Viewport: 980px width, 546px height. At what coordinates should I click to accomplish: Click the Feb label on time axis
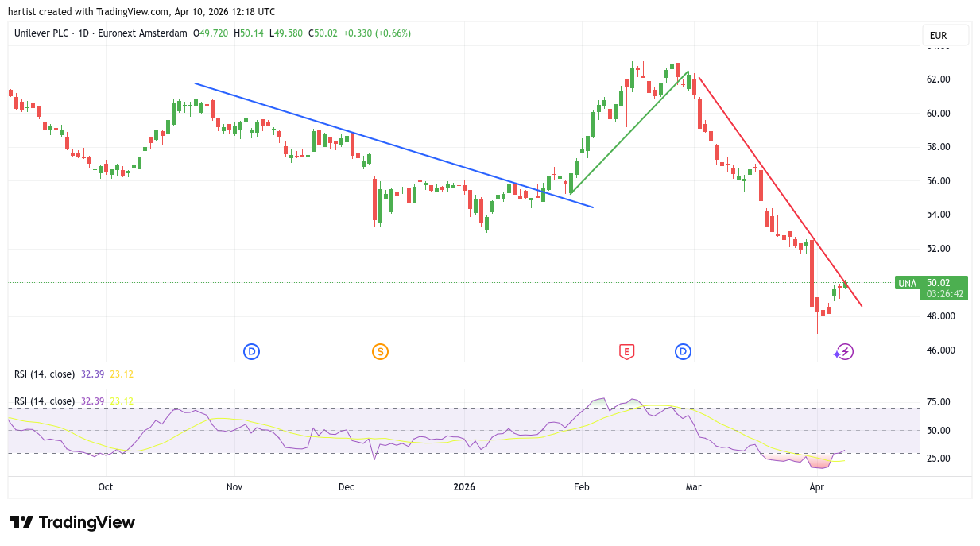point(582,486)
